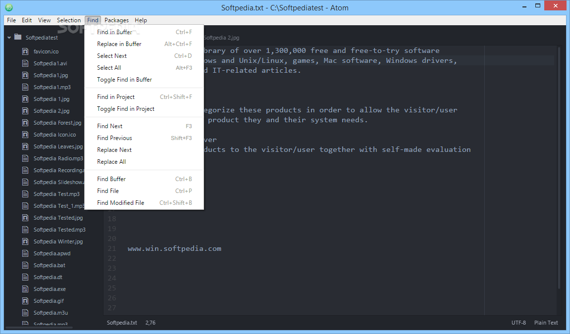
Task: Open the View menu
Action: coord(45,20)
